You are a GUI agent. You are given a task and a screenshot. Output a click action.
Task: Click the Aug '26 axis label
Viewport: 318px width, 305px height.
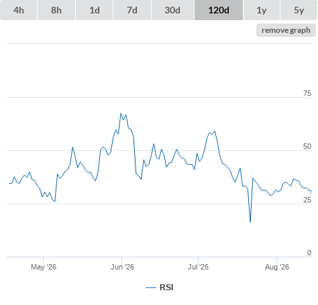(277, 267)
